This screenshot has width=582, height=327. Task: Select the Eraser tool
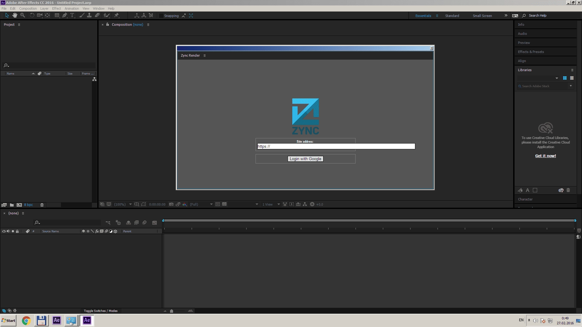tap(97, 15)
